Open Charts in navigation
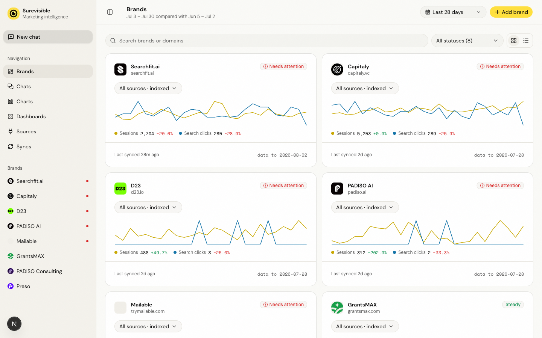The image size is (542, 338). pos(48,101)
